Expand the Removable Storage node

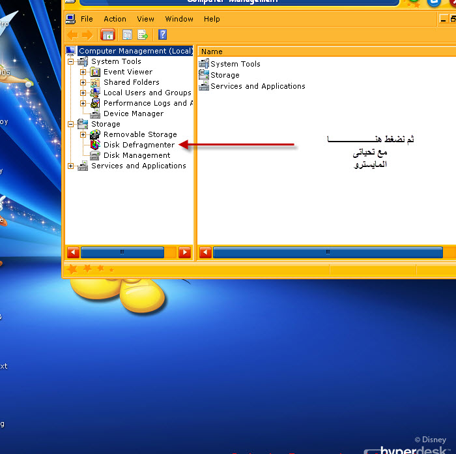point(83,134)
